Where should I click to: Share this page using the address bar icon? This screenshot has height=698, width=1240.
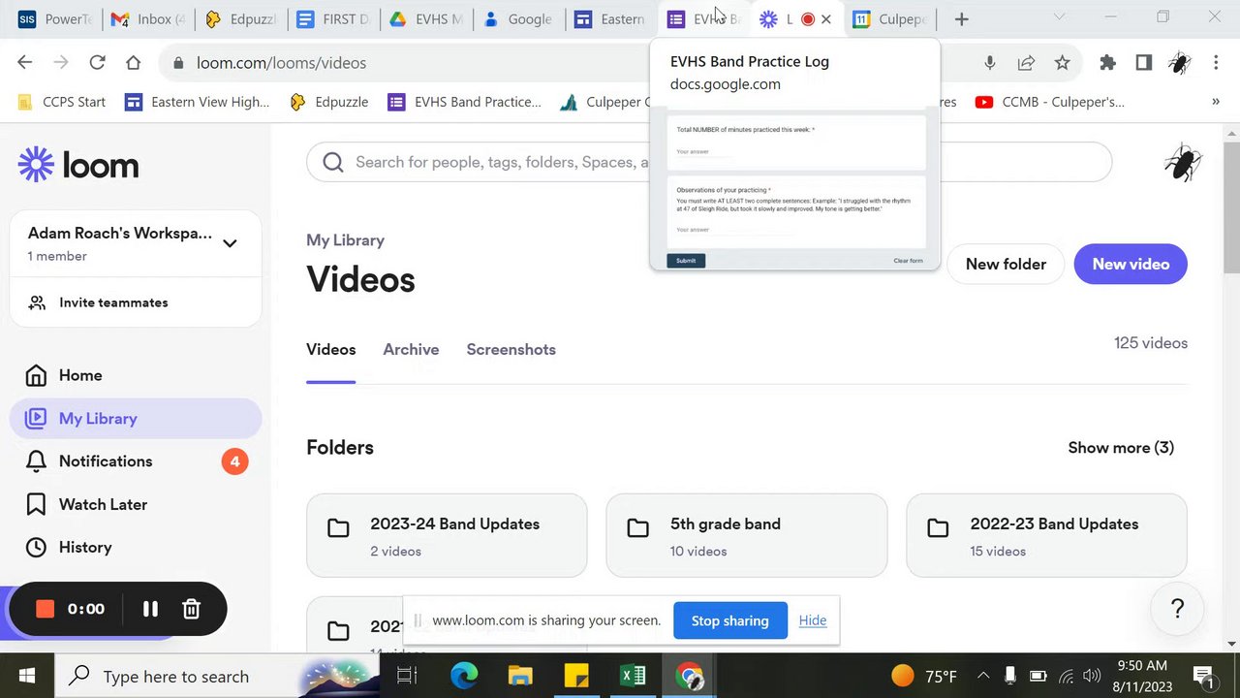click(x=1026, y=62)
